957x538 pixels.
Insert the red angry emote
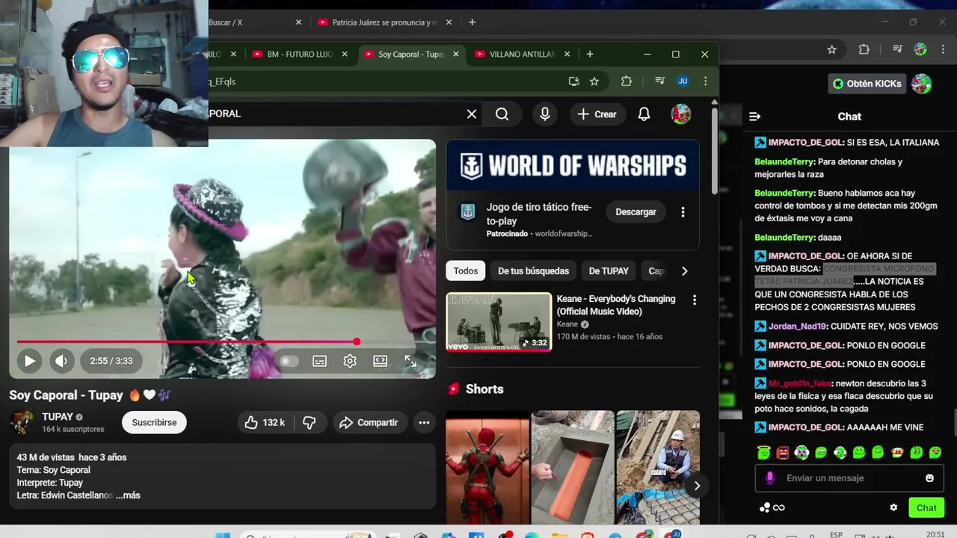(x=782, y=452)
